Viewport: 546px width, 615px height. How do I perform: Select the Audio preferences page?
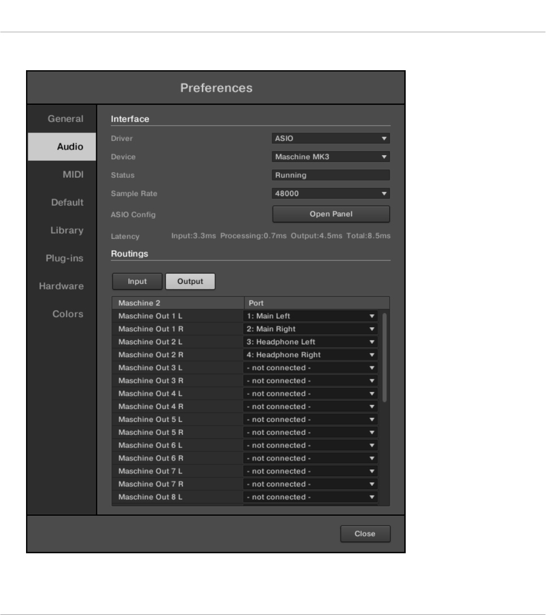62,147
